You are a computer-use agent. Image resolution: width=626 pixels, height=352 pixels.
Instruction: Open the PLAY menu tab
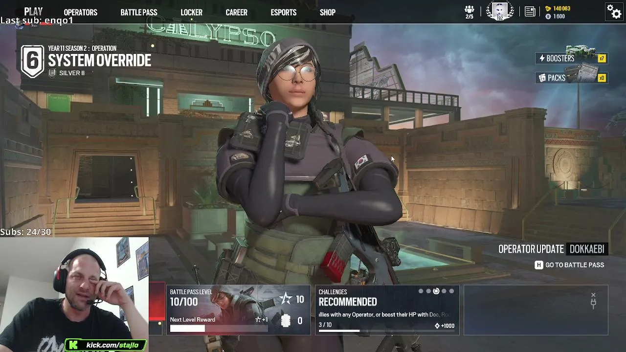pos(33,12)
